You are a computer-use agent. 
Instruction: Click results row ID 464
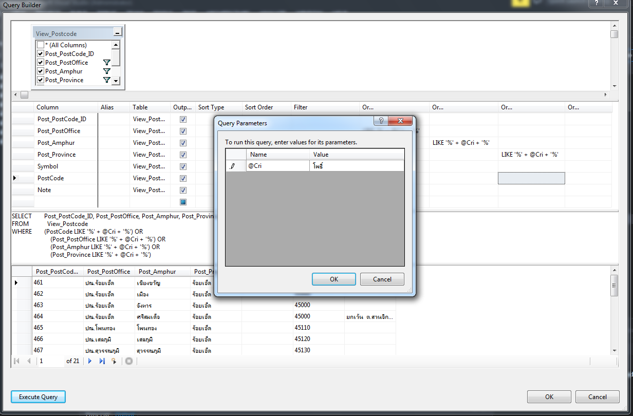point(58,316)
